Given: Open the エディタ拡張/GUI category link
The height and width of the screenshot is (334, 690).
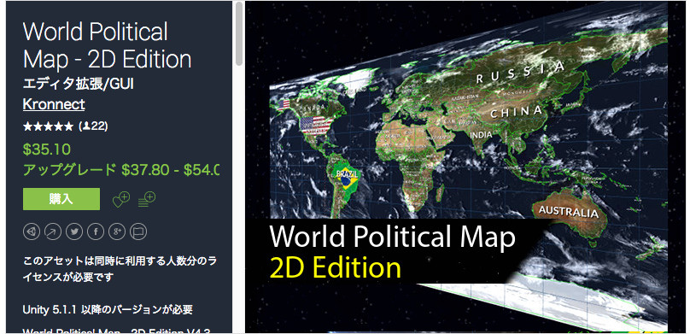Looking at the screenshot, I should [x=78, y=84].
